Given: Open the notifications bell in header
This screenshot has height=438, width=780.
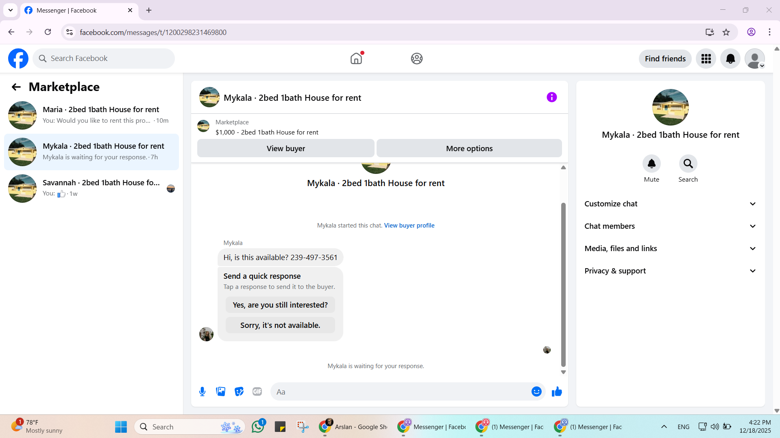Looking at the screenshot, I should tap(730, 59).
